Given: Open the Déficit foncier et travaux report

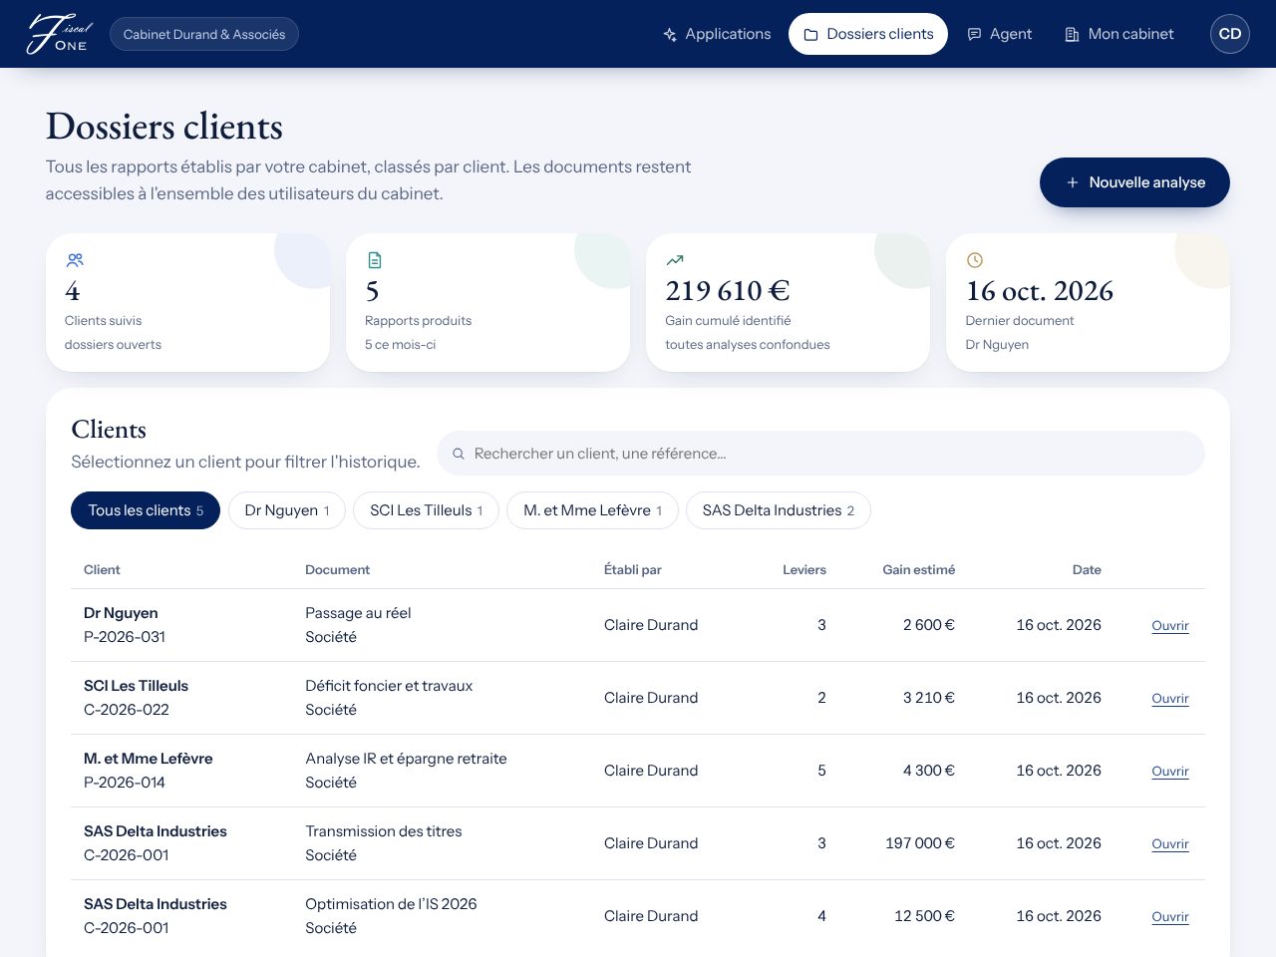Looking at the screenshot, I should coord(1170,699).
